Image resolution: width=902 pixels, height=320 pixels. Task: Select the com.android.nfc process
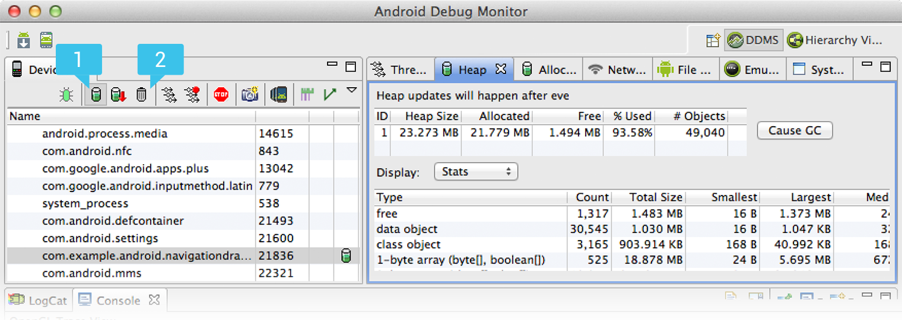click(x=184, y=151)
